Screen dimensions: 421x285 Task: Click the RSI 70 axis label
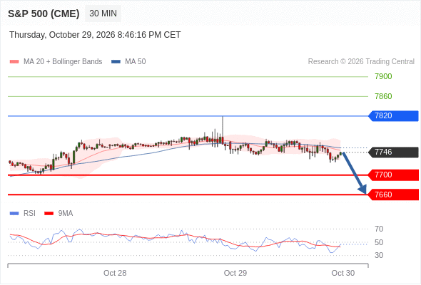coord(379,229)
